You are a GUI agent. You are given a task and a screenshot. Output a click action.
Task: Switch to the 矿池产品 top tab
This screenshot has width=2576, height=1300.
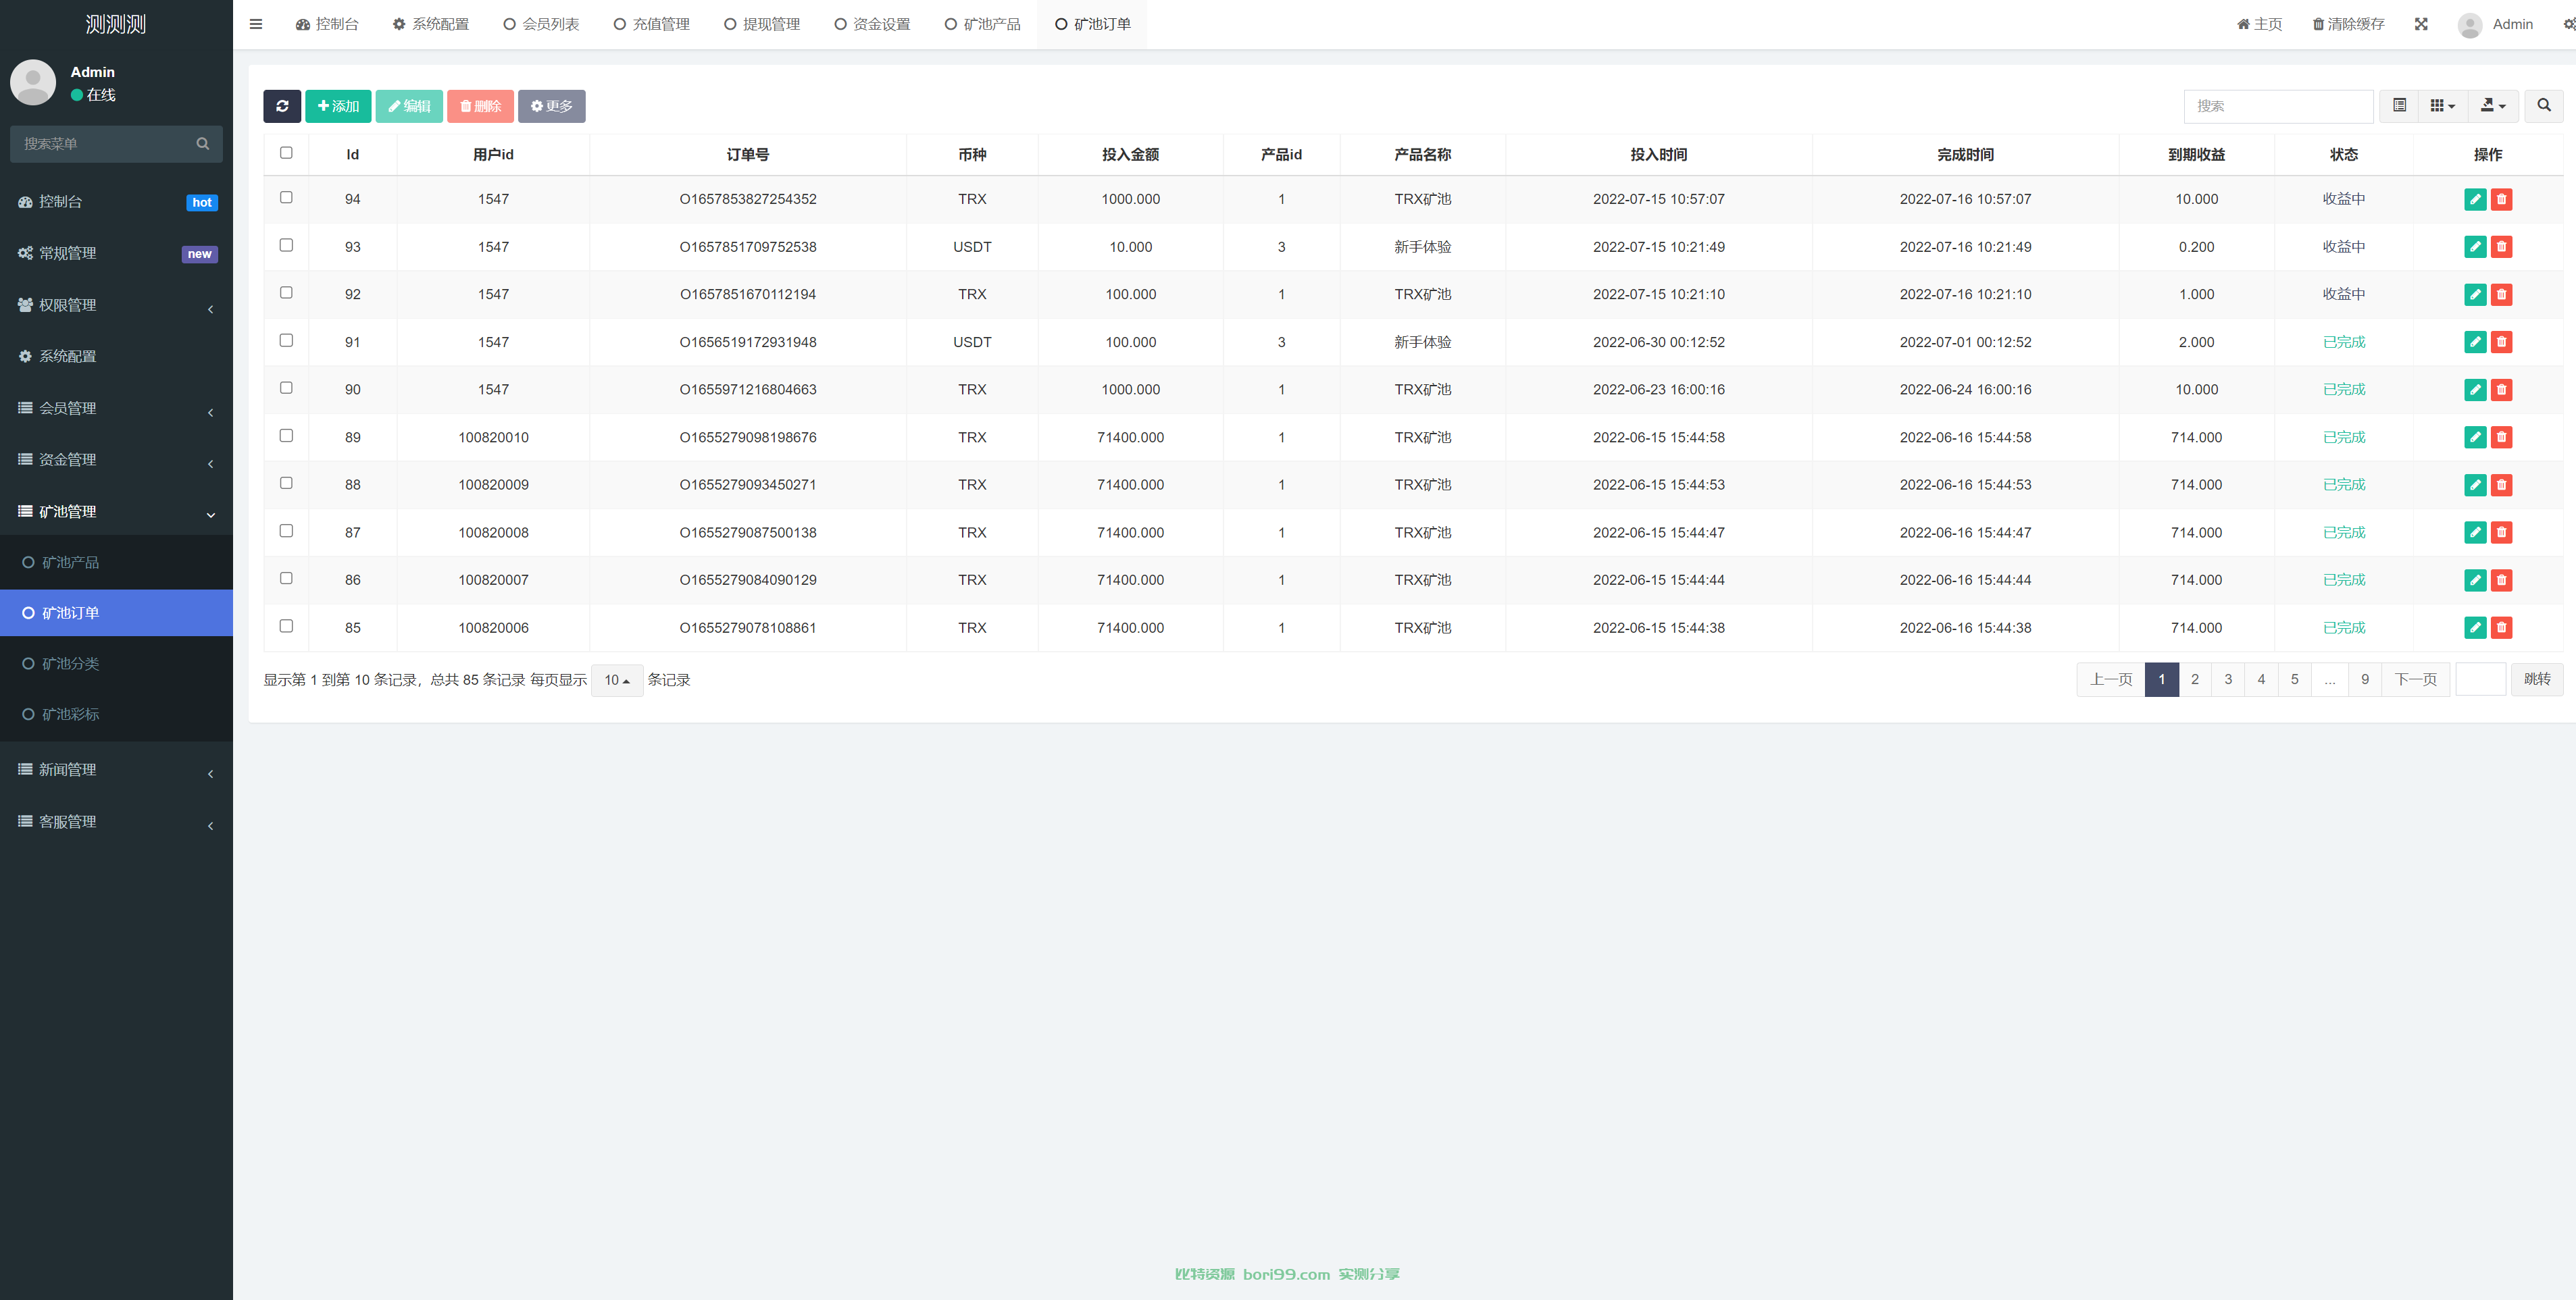(982, 24)
